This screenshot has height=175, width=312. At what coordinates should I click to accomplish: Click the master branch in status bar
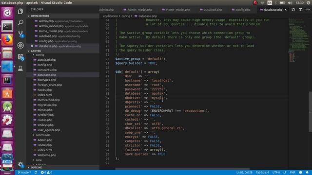tap(24, 173)
